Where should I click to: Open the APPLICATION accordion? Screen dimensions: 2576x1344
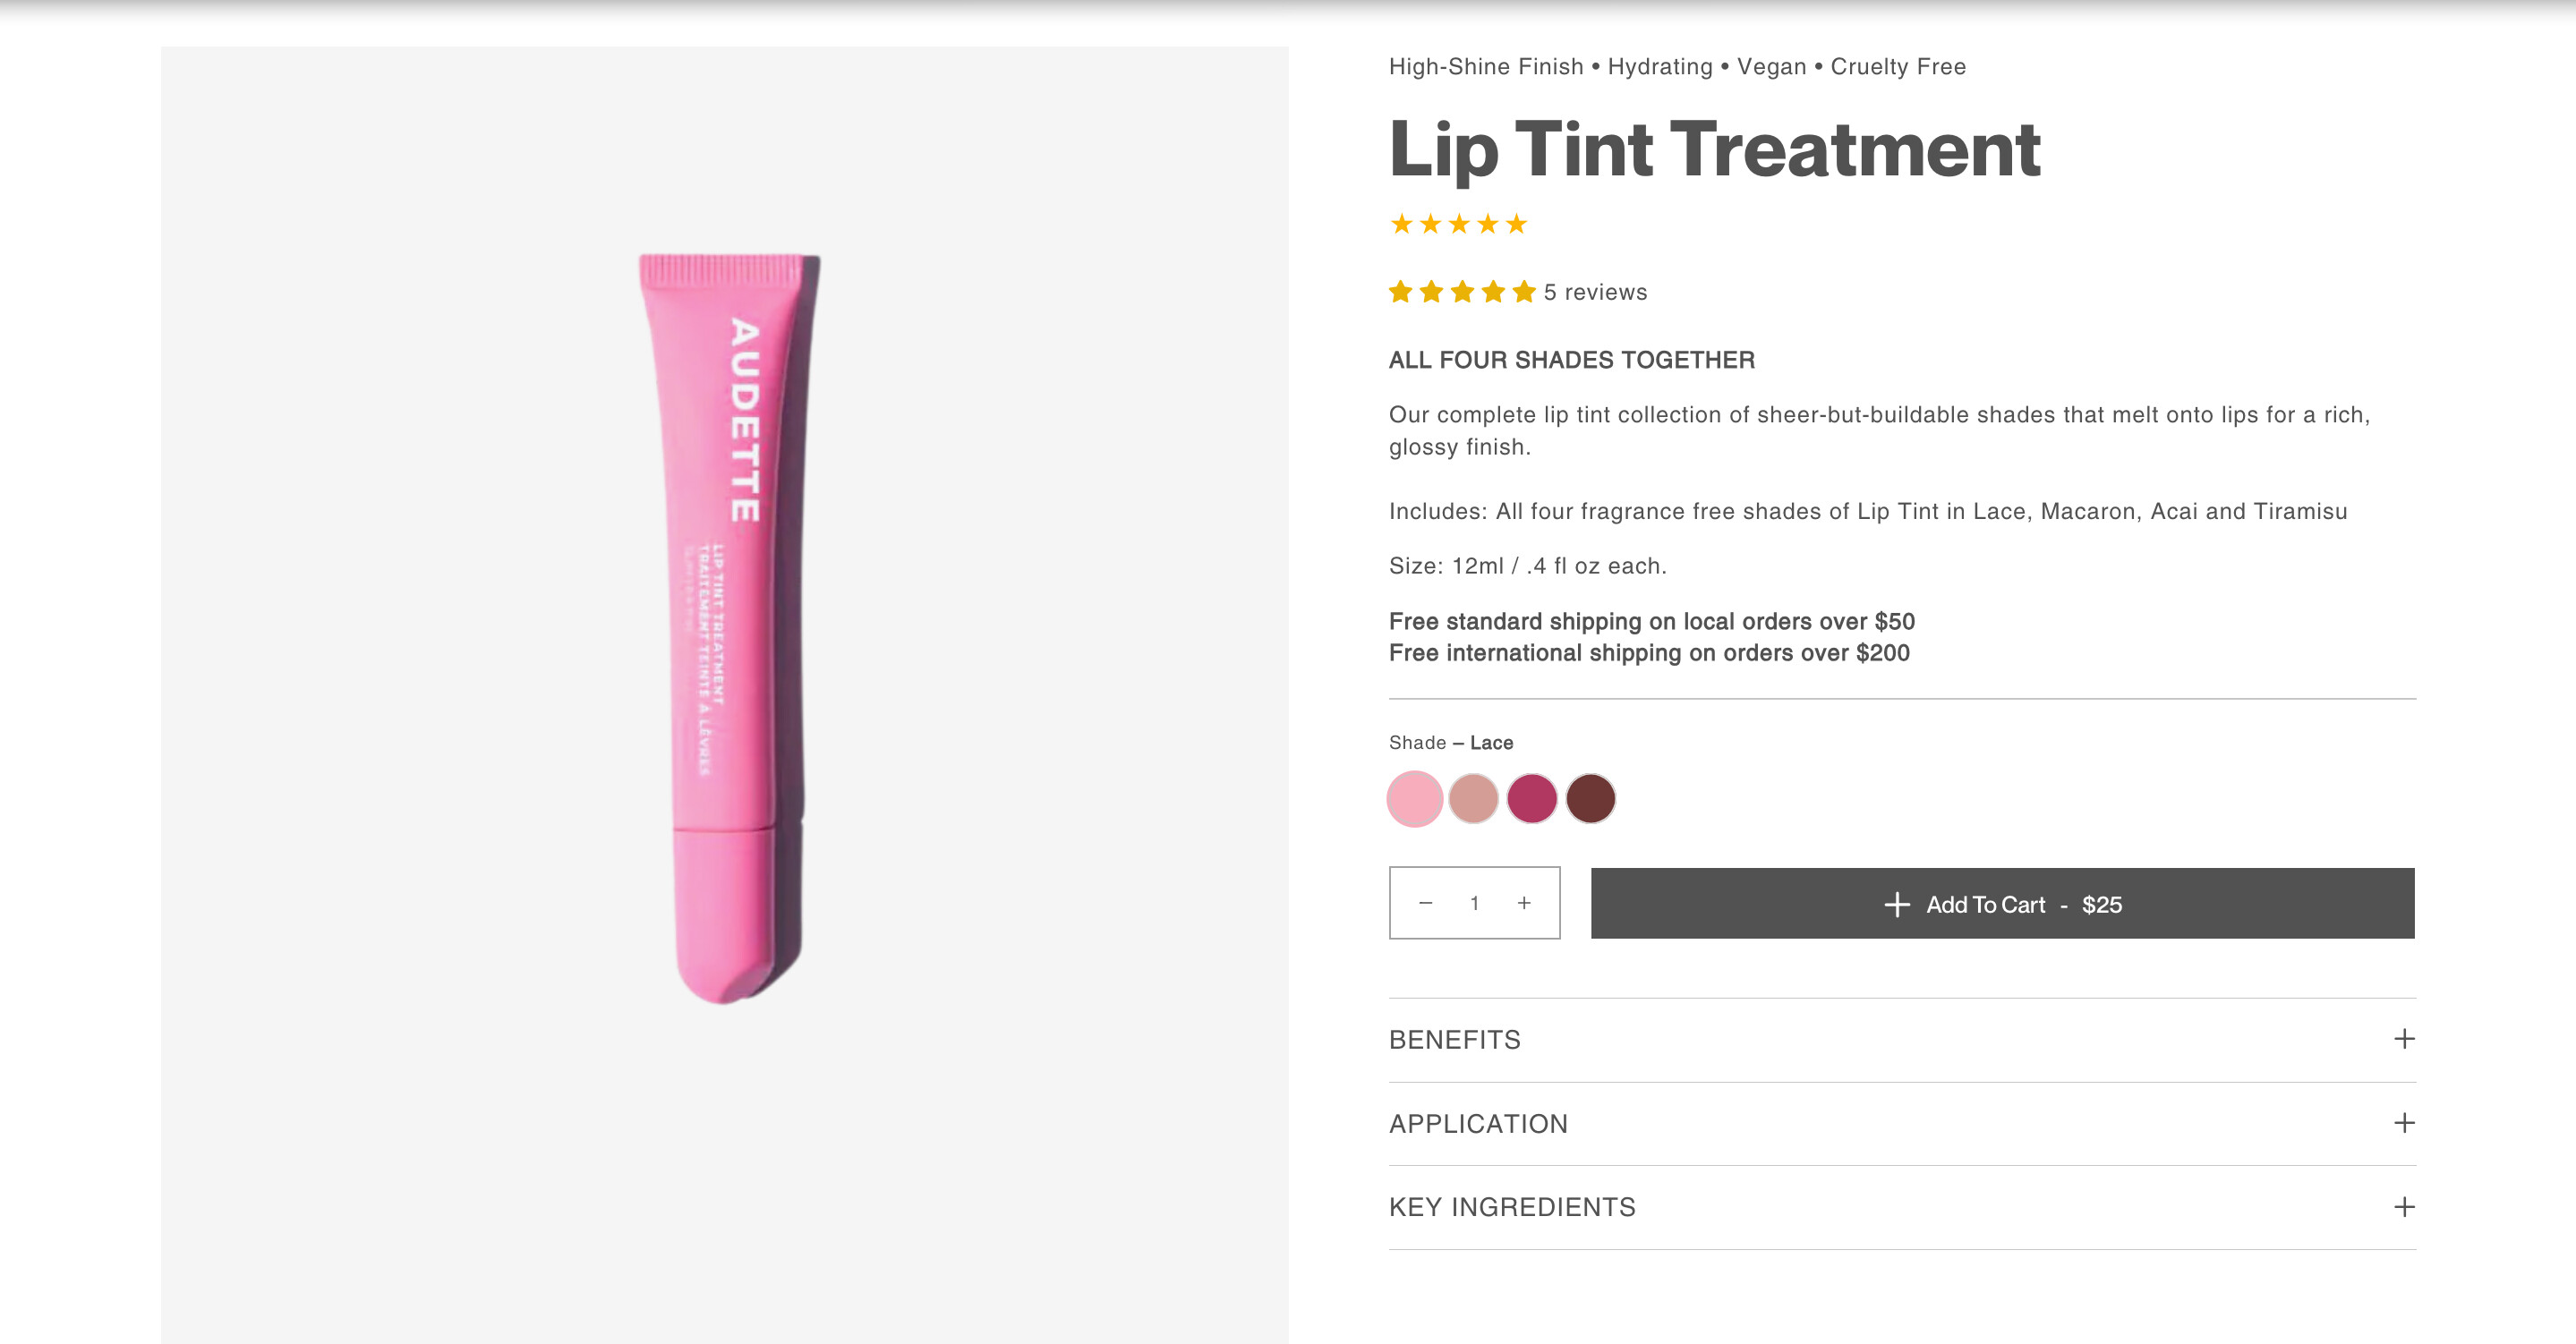(1478, 1124)
